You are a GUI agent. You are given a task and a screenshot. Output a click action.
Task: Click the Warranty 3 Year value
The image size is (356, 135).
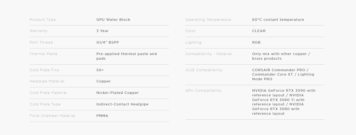pos(103,31)
